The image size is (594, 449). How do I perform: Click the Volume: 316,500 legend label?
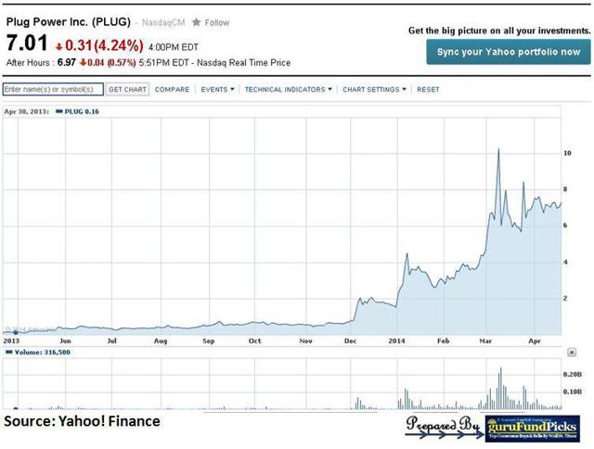tap(42, 353)
